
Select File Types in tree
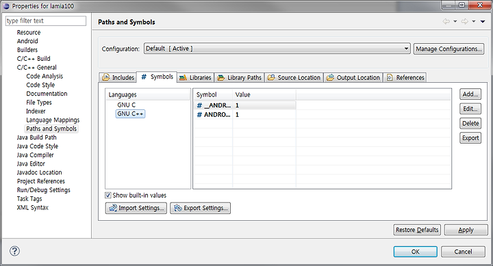click(x=39, y=103)
